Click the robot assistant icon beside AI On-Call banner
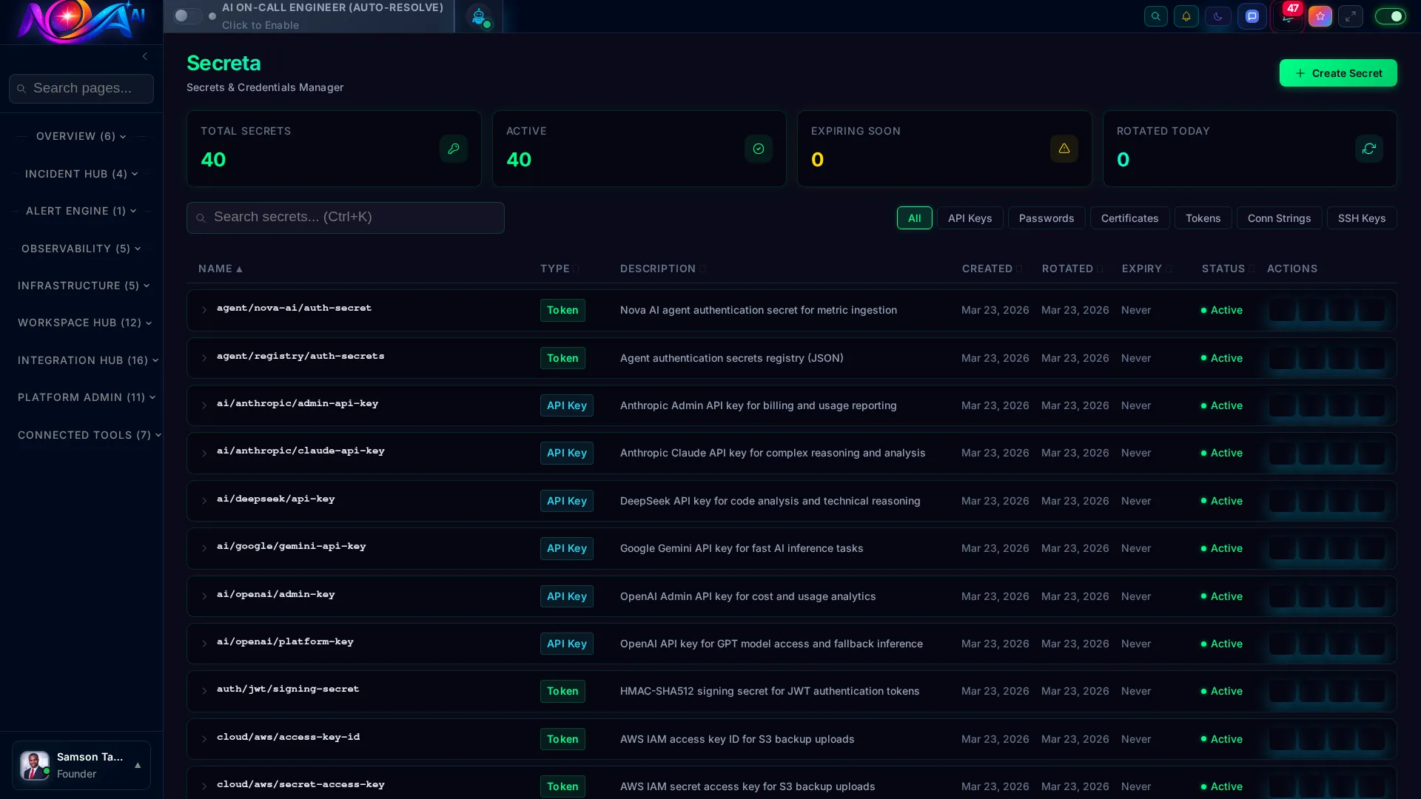 (480, 16)
